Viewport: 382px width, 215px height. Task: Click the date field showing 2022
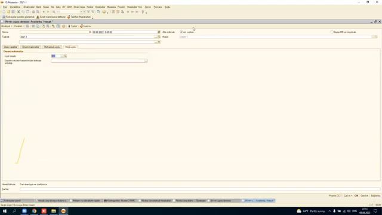125,32
